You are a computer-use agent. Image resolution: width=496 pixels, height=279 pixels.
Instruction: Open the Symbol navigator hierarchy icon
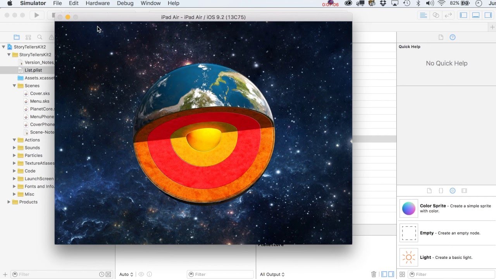(28, 37)
